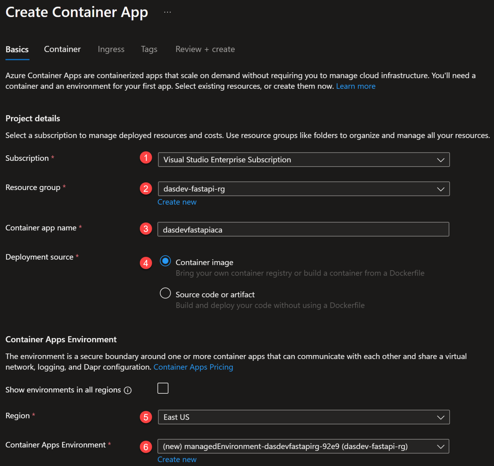The image size is (494, 466).
Task: Open the Ingress tab
Action: [111, 49]
